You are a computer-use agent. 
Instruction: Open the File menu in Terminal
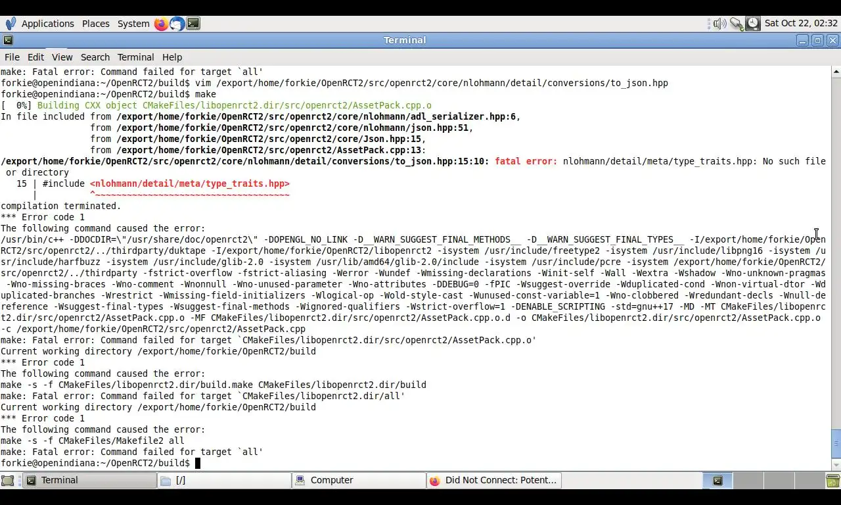(x=12, y=57)
